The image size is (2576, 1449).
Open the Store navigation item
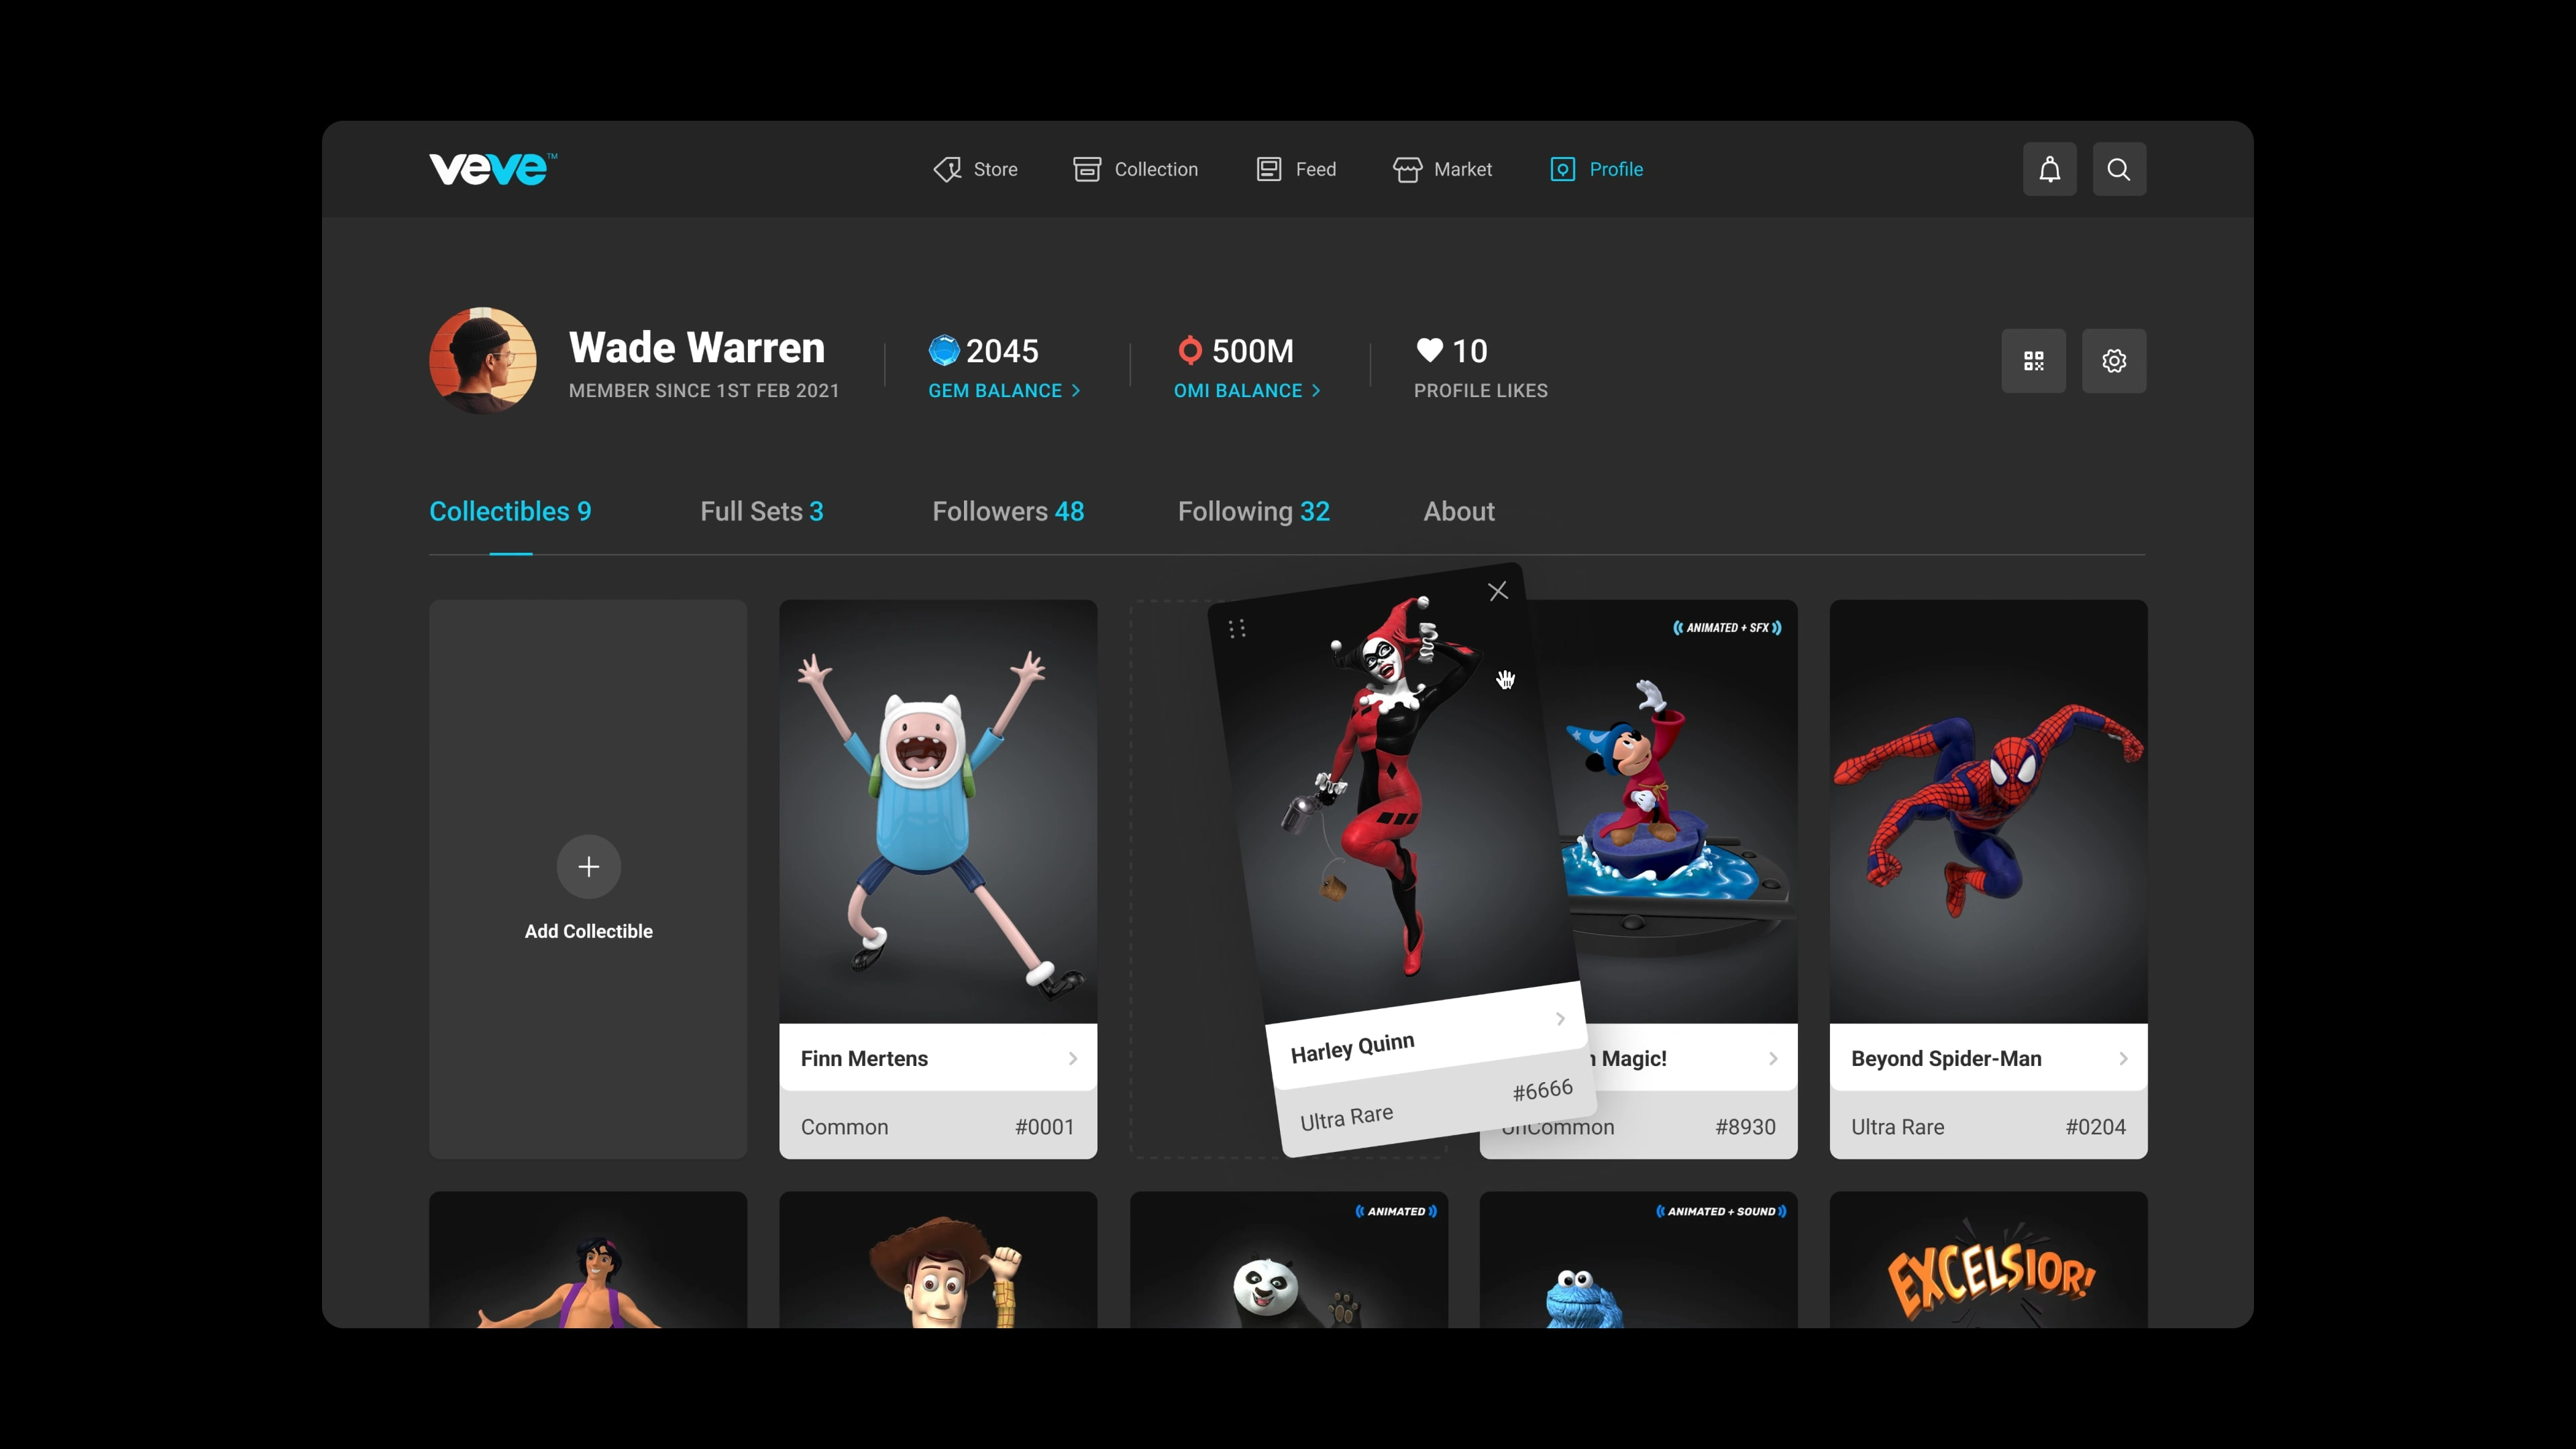click(975, 169)
